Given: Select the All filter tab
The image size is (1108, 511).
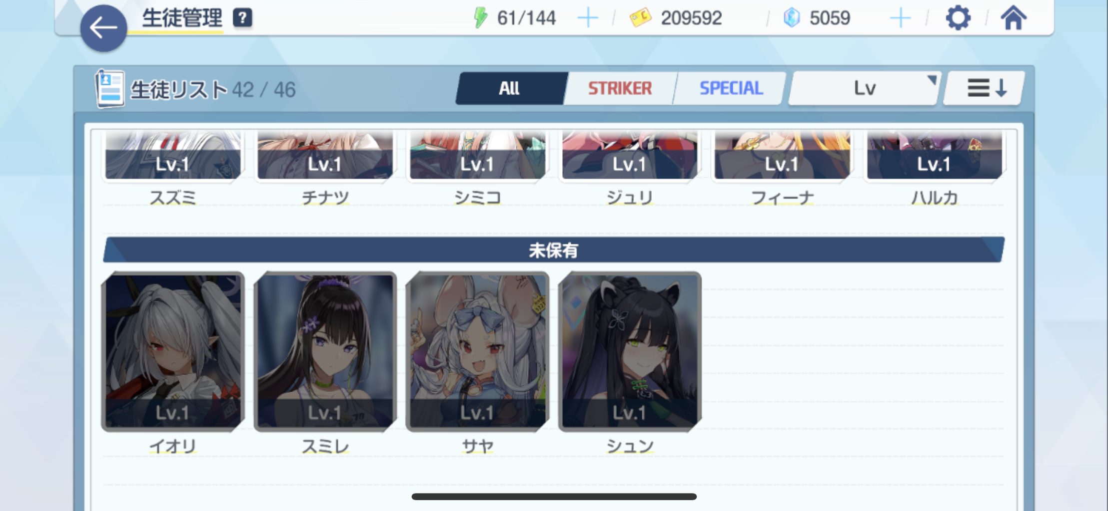Looking at the screenshot, I should click(510, 88).
